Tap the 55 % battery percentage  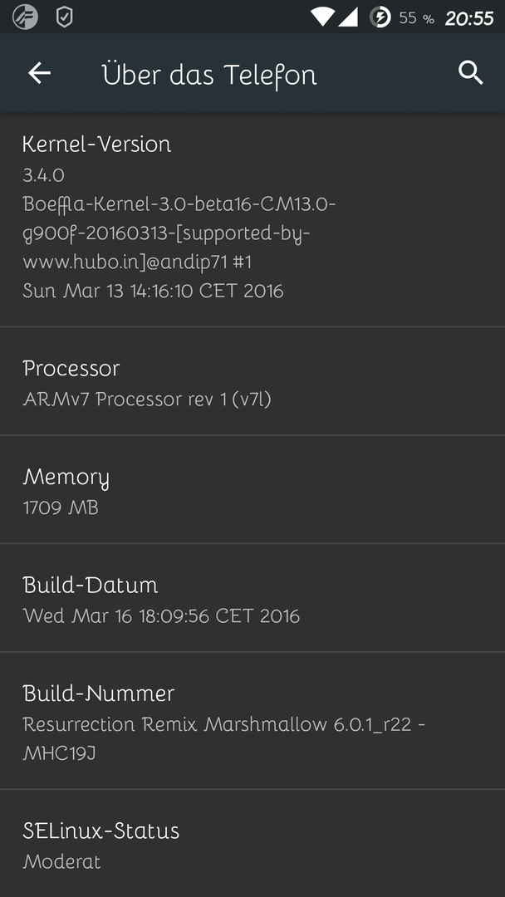pyautogui.click(x=416, y=18)
